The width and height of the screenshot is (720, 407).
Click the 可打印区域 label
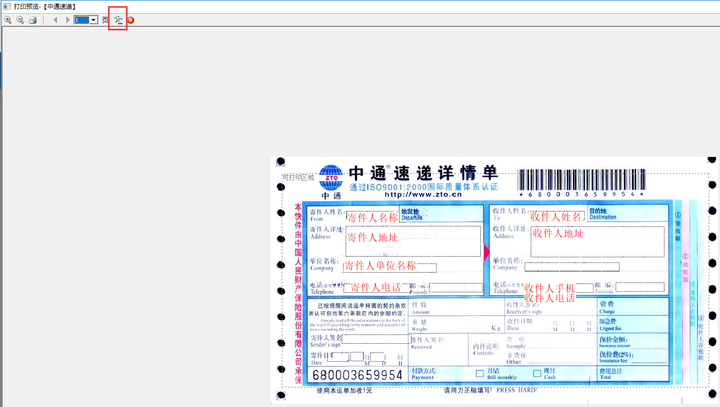point(298,178)
